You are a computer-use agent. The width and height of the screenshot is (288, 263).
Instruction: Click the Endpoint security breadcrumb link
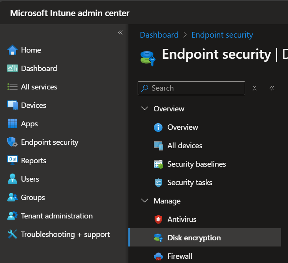point(222,35)
